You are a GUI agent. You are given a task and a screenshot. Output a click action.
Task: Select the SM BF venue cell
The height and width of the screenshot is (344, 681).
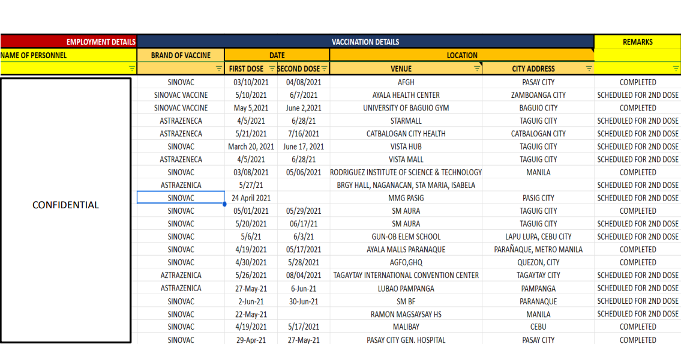406,301
